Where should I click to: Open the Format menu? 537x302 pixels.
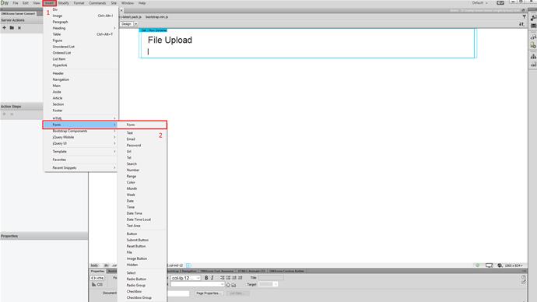pyautogui.click(x=79, y=3)
